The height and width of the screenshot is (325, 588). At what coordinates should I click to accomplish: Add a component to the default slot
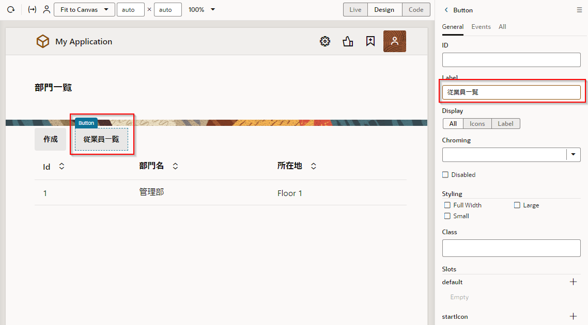(x=573, y=282)
